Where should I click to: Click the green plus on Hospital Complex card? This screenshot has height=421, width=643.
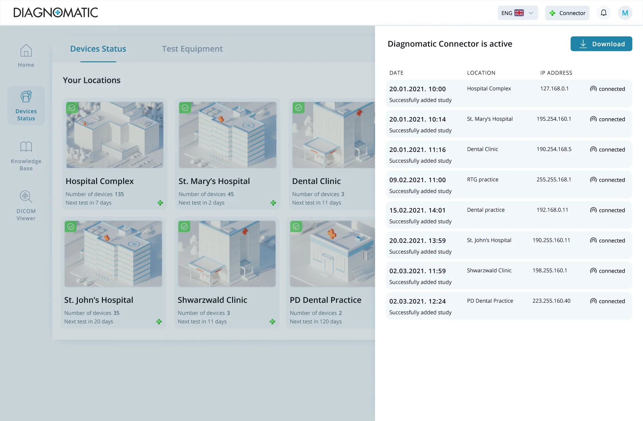160,203
